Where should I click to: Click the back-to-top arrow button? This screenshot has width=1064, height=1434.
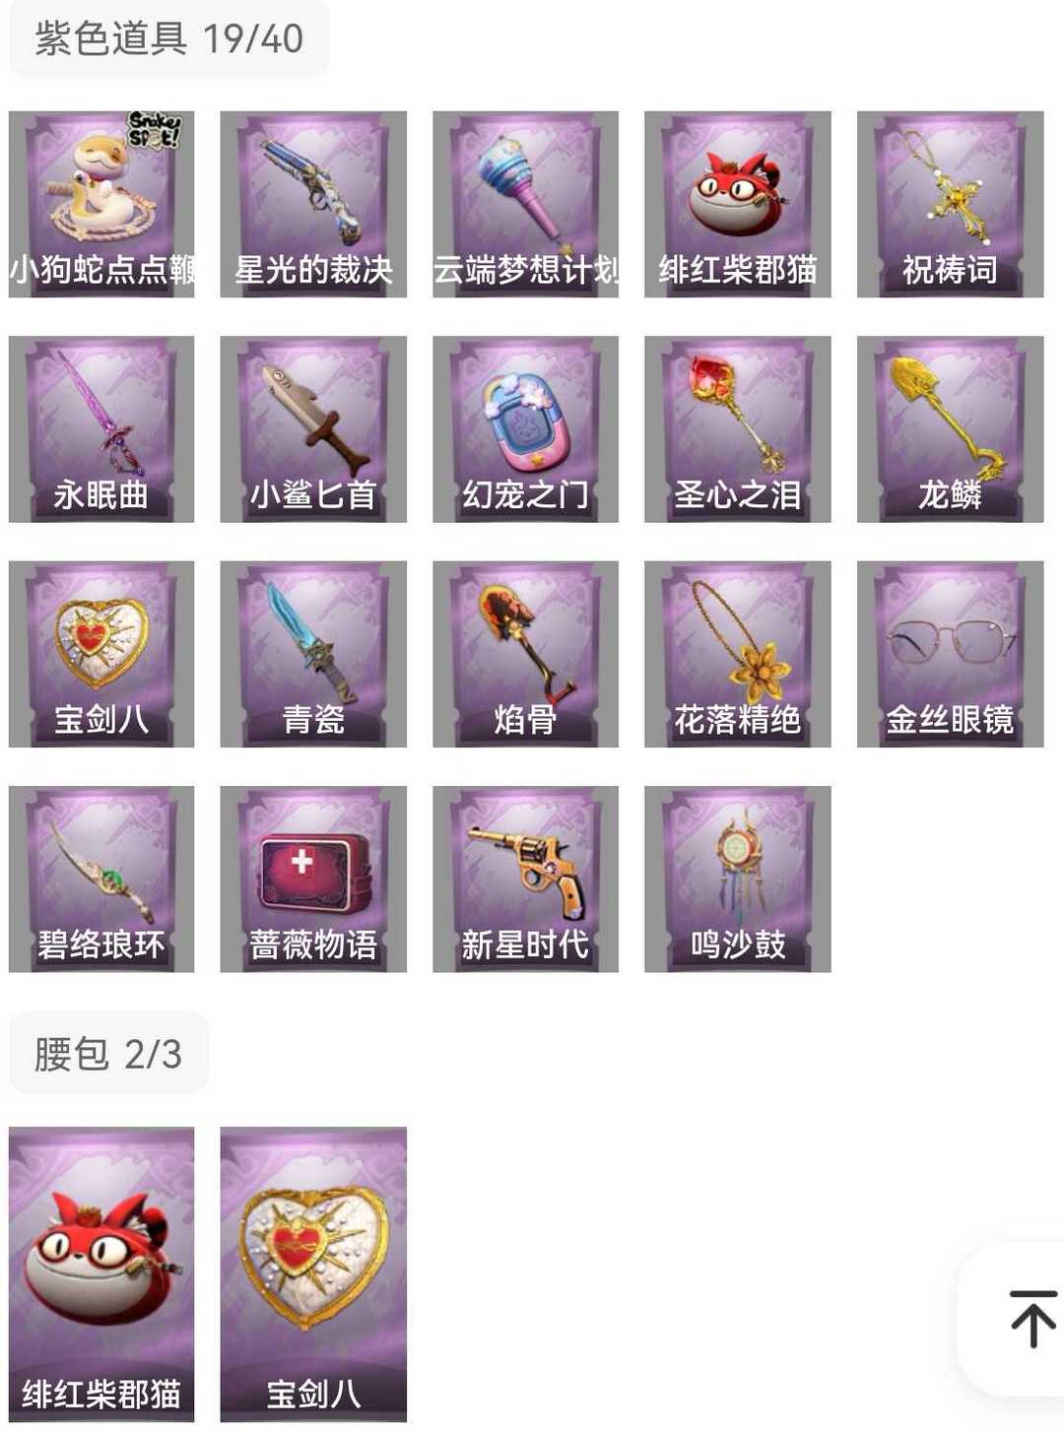(x=1032, y=1319)
